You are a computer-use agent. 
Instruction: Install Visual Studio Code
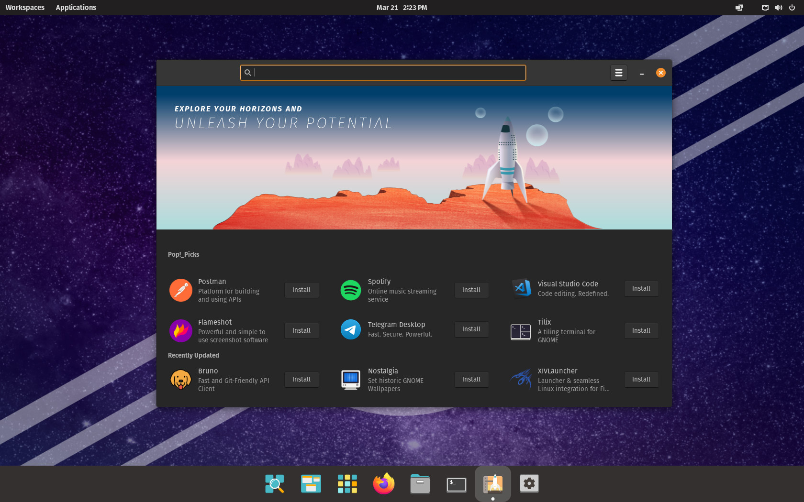(x=641, y=289)
